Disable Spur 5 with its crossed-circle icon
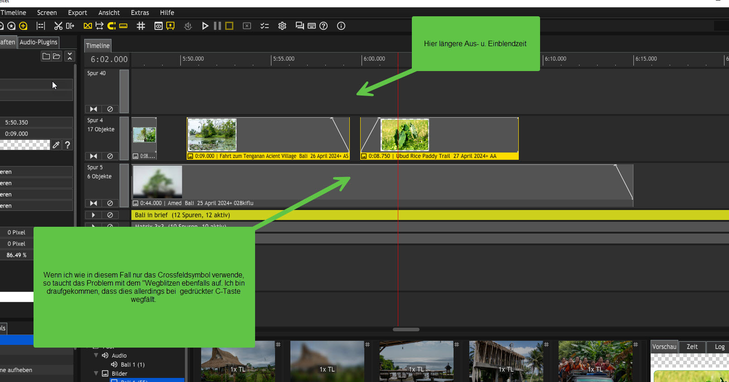This screenshot has width=729, height=382. (x=110, y=203)
